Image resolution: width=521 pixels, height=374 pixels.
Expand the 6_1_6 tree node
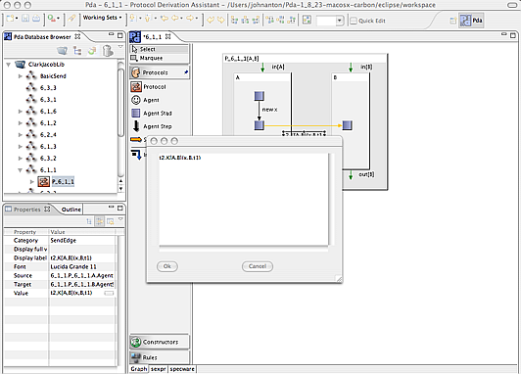pyautogui.click(x=21, y=112)
